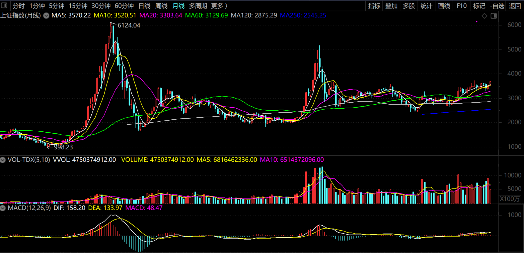The height and width of the screenshot is (253, 524).
Task: Switch to the 5分钟 period
Action: pyautogui.click(x=57, y=6)
